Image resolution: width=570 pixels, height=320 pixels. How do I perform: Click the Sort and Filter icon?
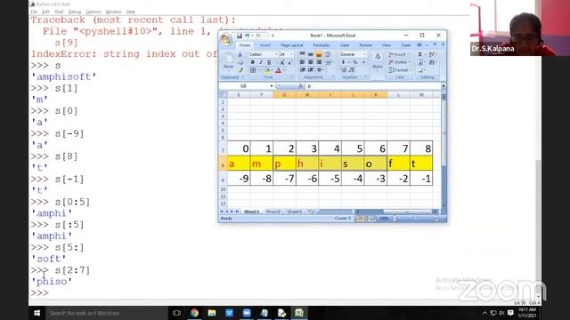(431, 54)
